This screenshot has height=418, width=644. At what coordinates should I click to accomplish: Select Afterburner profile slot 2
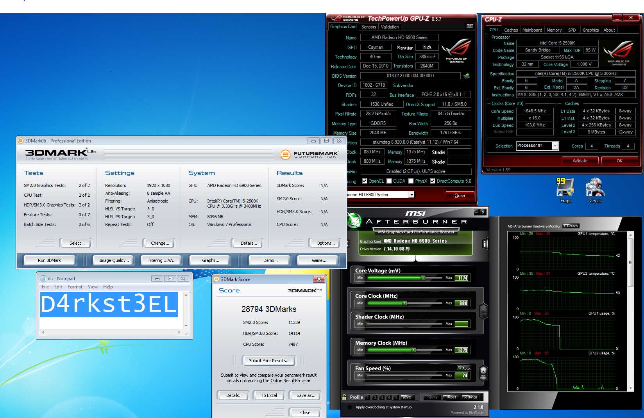click(375, 397)
